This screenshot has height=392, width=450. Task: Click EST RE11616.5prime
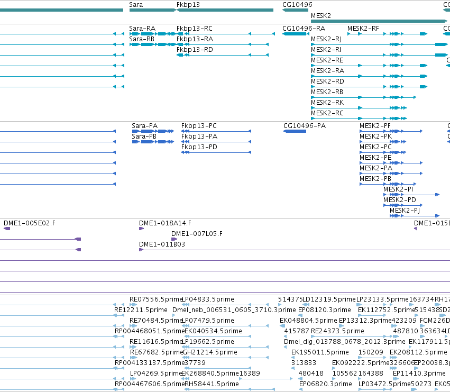coord(156,342)
